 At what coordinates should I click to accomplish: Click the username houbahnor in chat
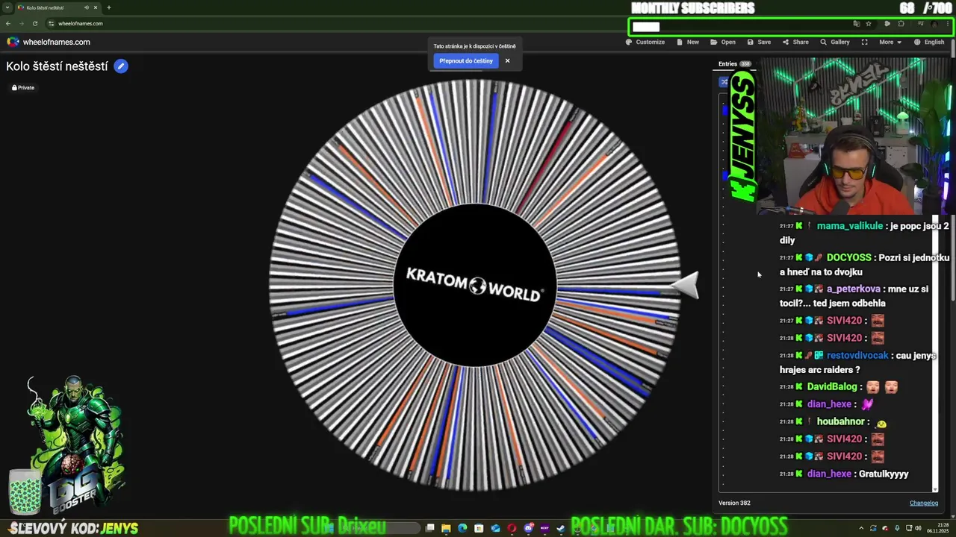[840, 421]
